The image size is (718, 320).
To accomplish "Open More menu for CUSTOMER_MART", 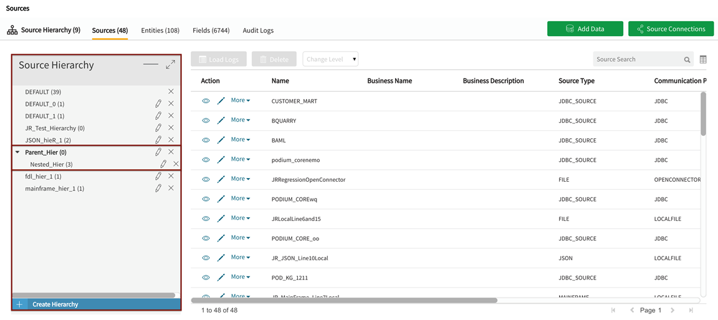I will pyautogui.click(x=241, y=100).
